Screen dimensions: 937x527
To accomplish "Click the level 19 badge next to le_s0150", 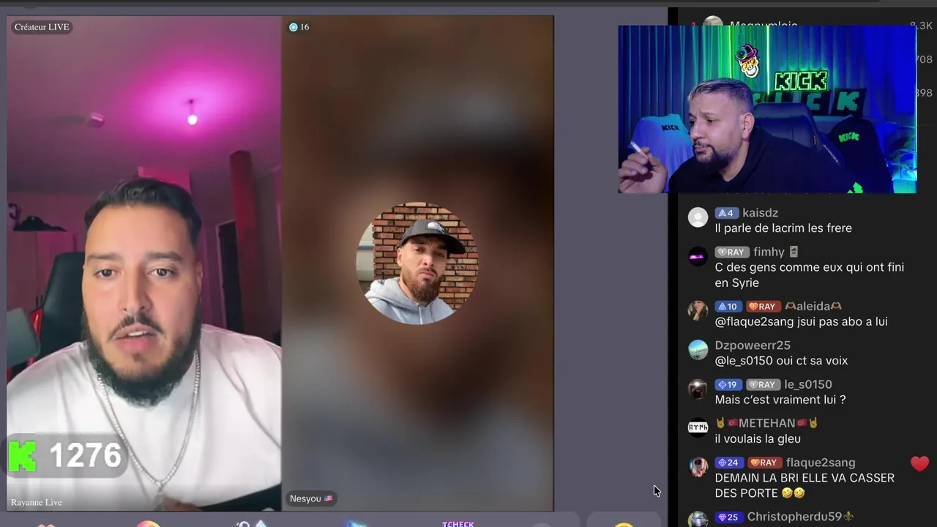I will tap(728, 384).
